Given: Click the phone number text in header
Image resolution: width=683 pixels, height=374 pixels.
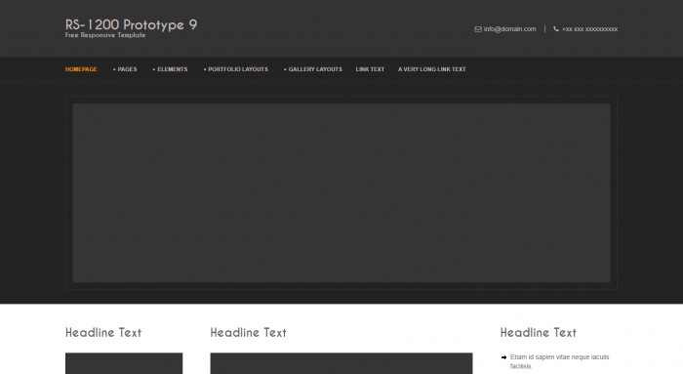Looking at the screenshot, I should (x=589, y=29).
